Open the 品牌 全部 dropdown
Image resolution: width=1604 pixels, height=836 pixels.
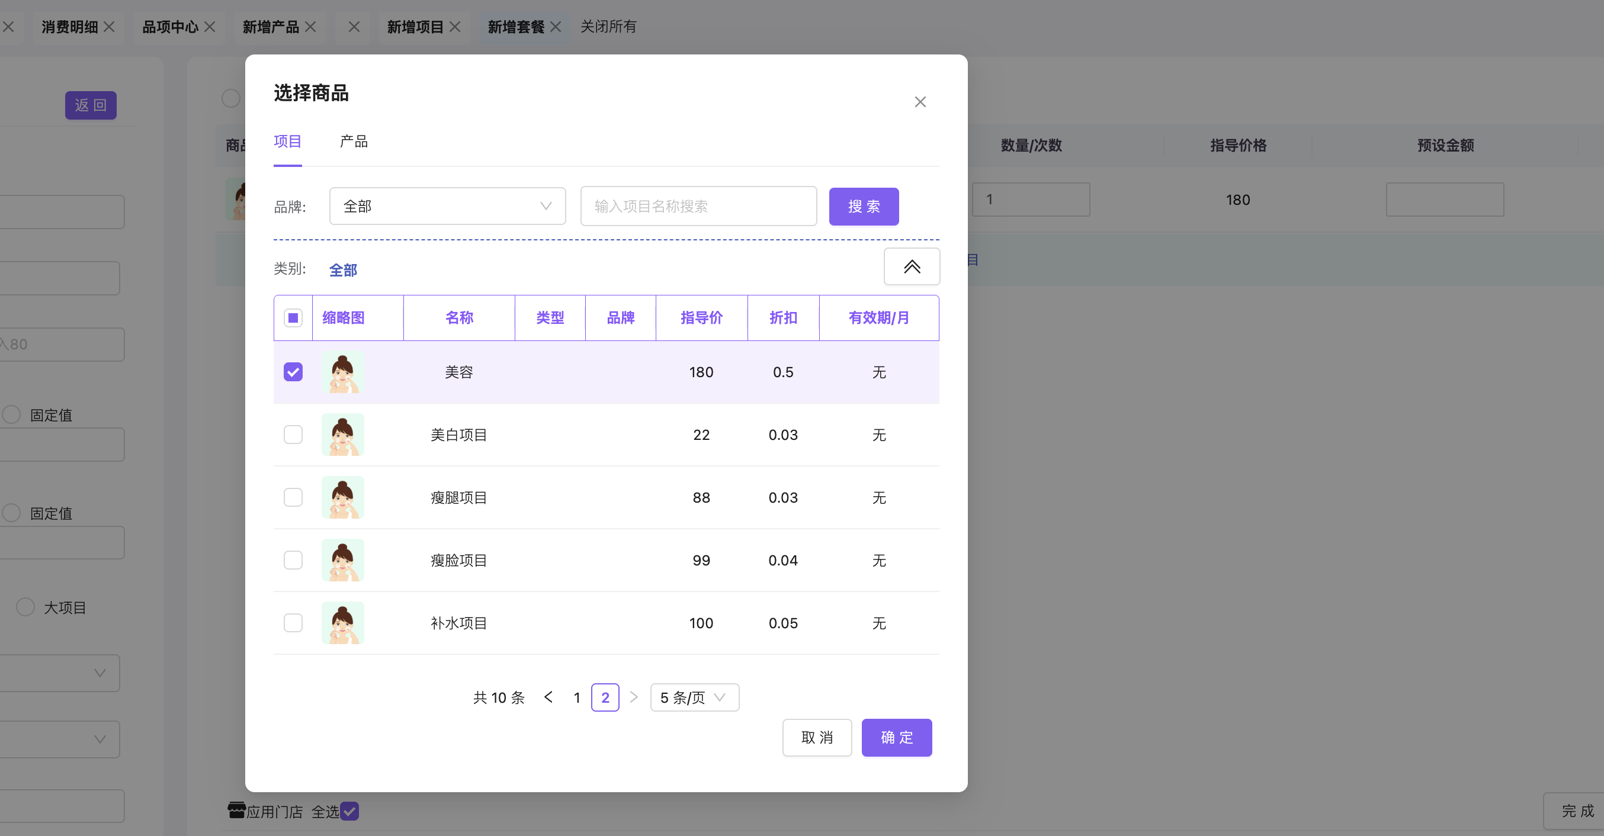(447, 206)
